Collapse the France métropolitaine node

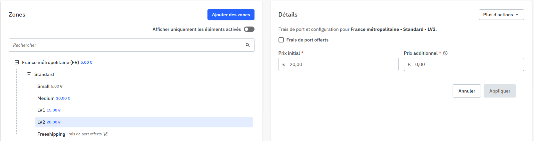(16, 62)
